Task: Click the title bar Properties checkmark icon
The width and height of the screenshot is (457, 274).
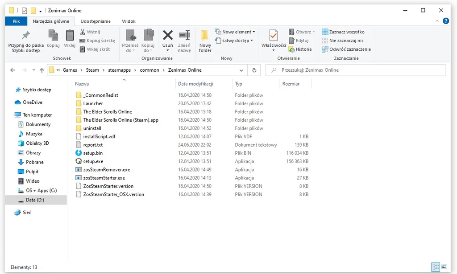Action: [25, 11]
